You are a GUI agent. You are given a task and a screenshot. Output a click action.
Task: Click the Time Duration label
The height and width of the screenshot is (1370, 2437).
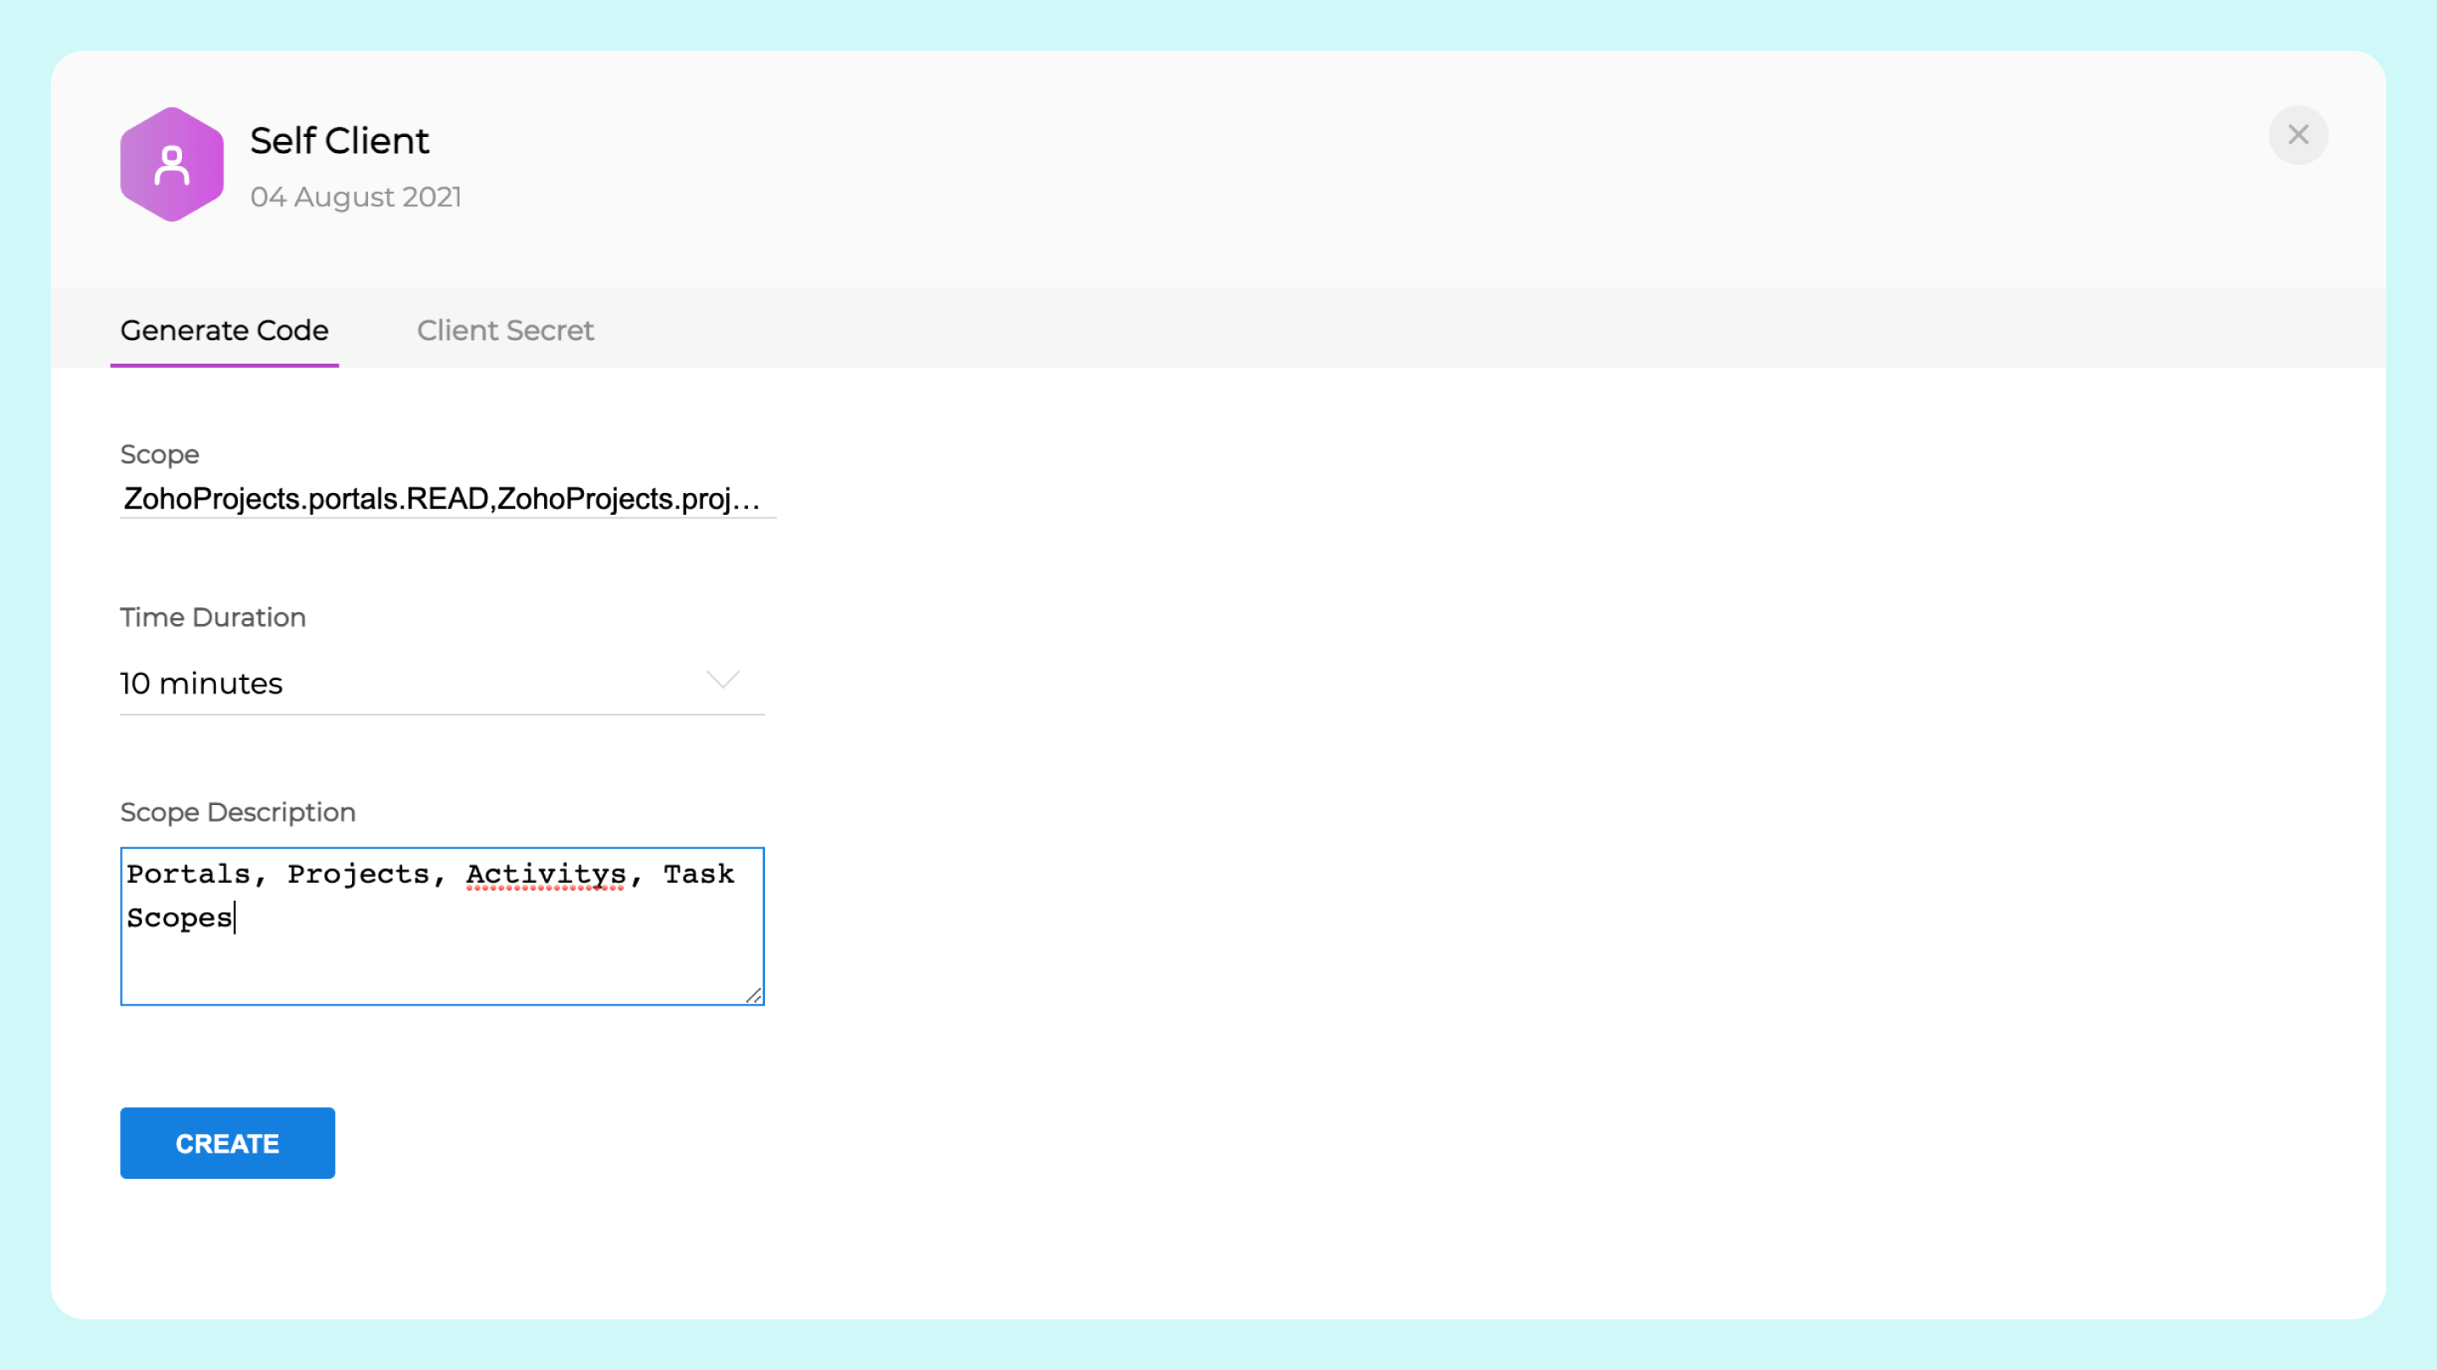(213, 617)
